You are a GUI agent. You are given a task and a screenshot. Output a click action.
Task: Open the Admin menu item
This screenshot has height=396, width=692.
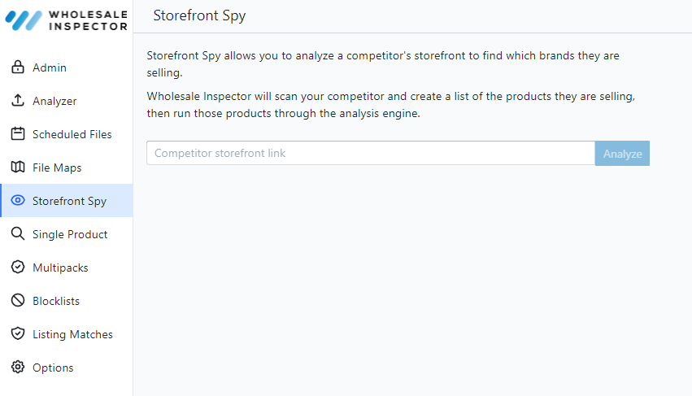click(x=50, y=67)
